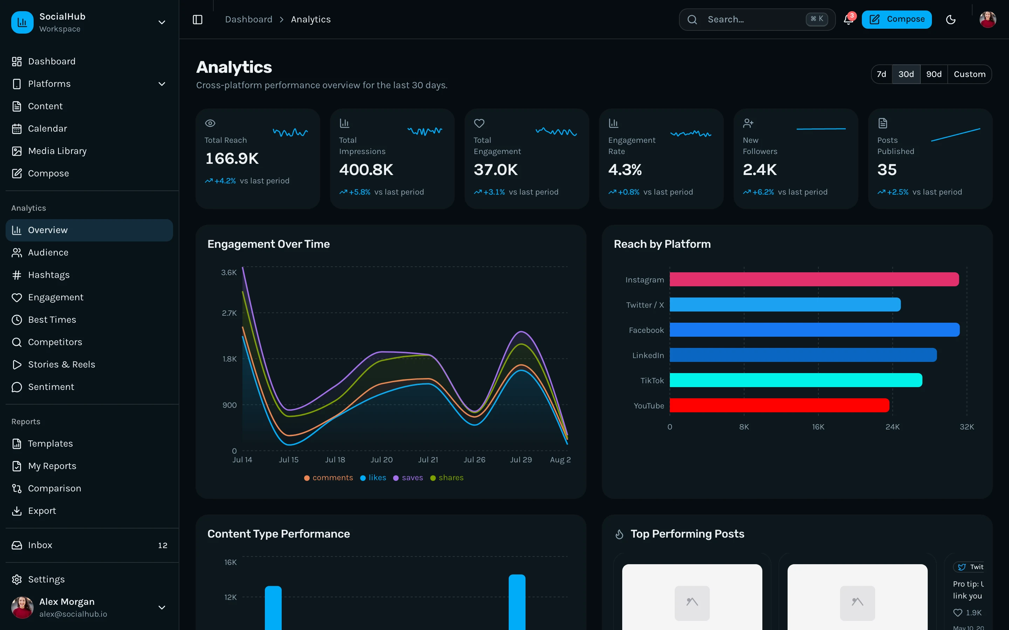This screenshot has height=630, width=1009.
Task: Click the New Followers user-plus icon
Action: click(748, 123)
